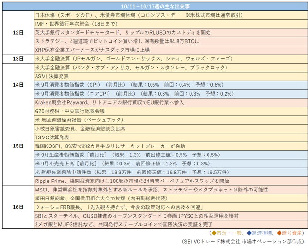Click the SBIとスターテイル OUSD row

(x=171, y=216)
